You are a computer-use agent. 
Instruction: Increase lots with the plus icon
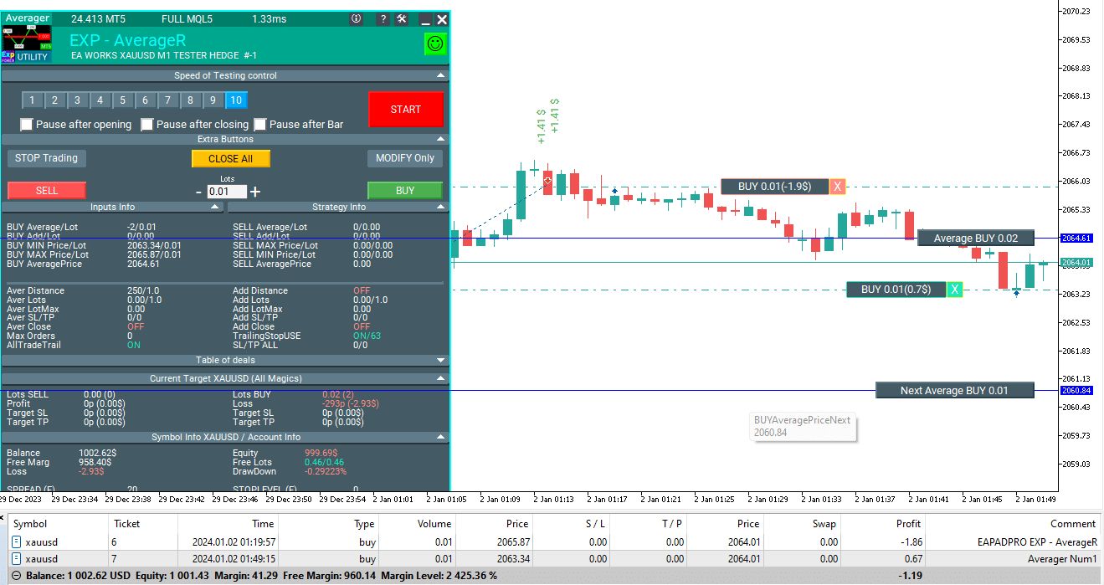(x=255, y=192)
